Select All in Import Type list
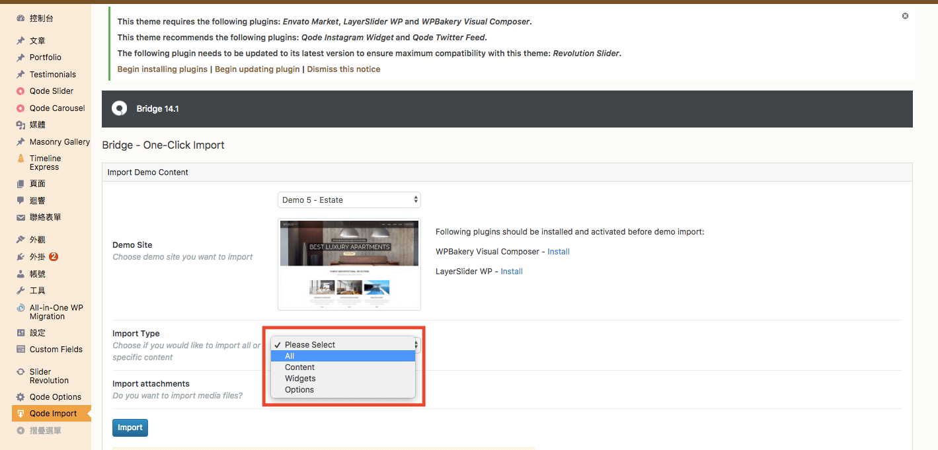 [342, 356]
